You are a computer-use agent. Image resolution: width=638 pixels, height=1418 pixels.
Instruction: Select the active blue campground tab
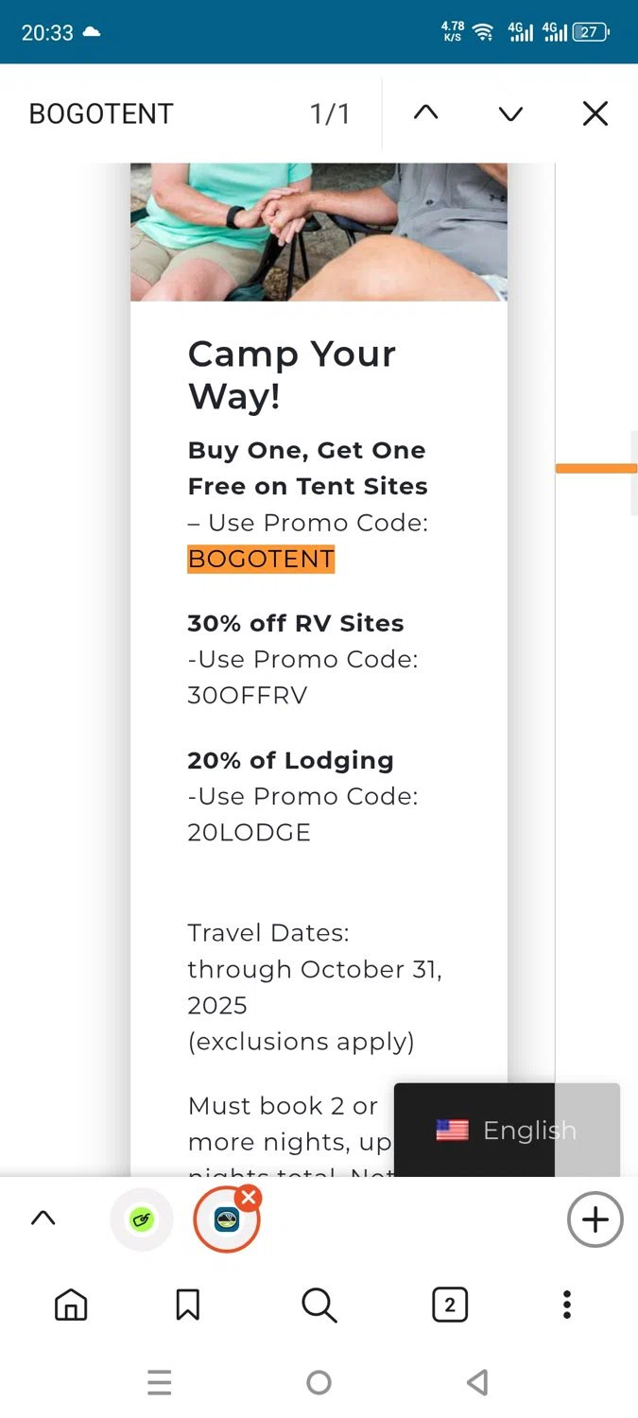pos(226,1220)
